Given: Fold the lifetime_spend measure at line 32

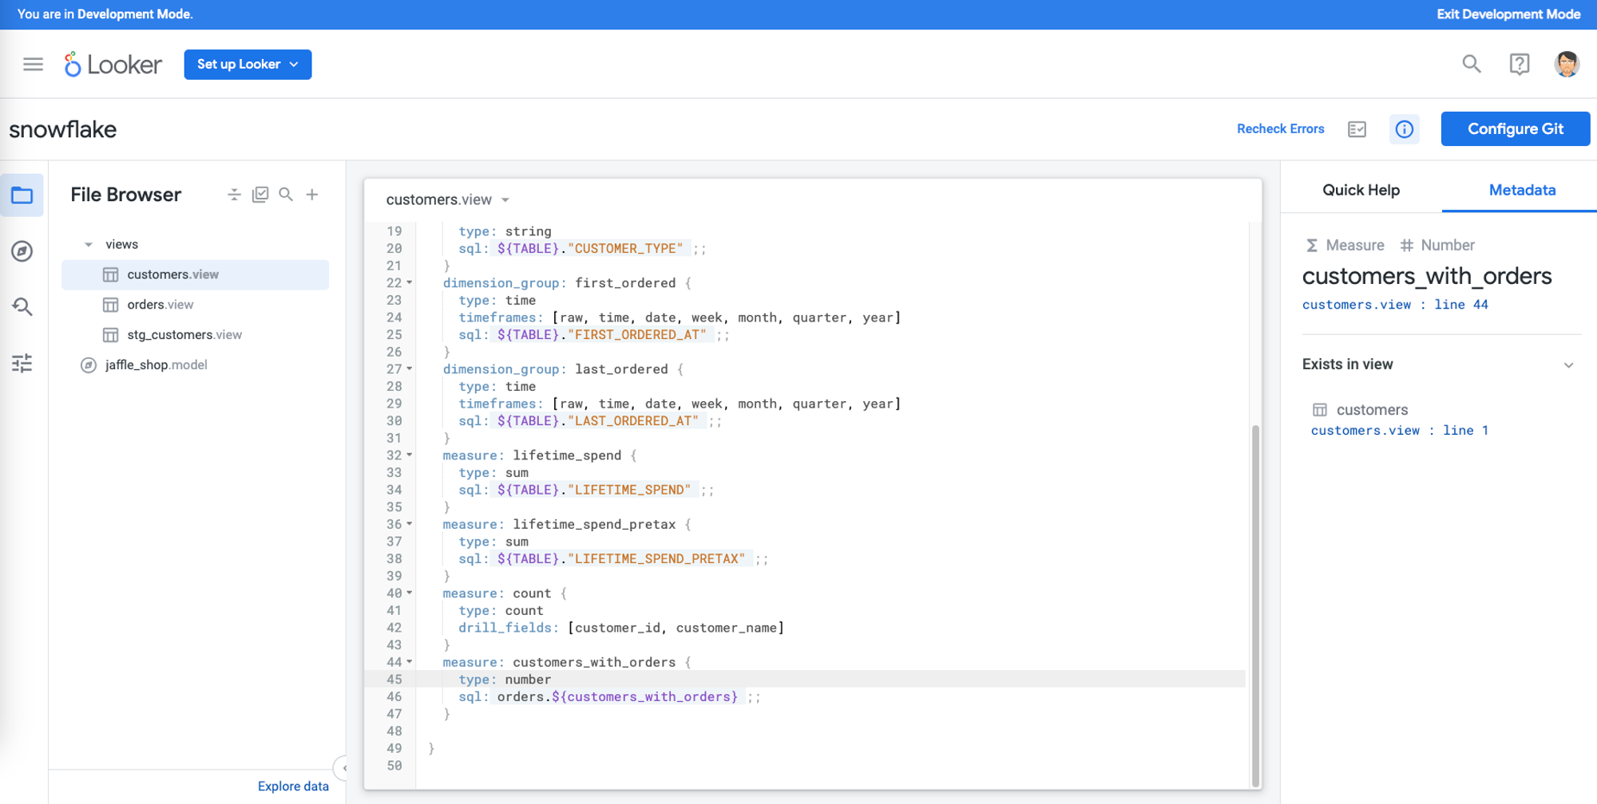Looking at the screenshot, I should 410,455.
